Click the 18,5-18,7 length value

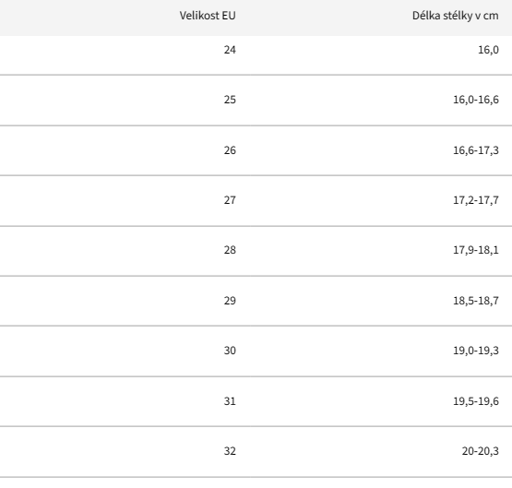click(x=476, y=301)
